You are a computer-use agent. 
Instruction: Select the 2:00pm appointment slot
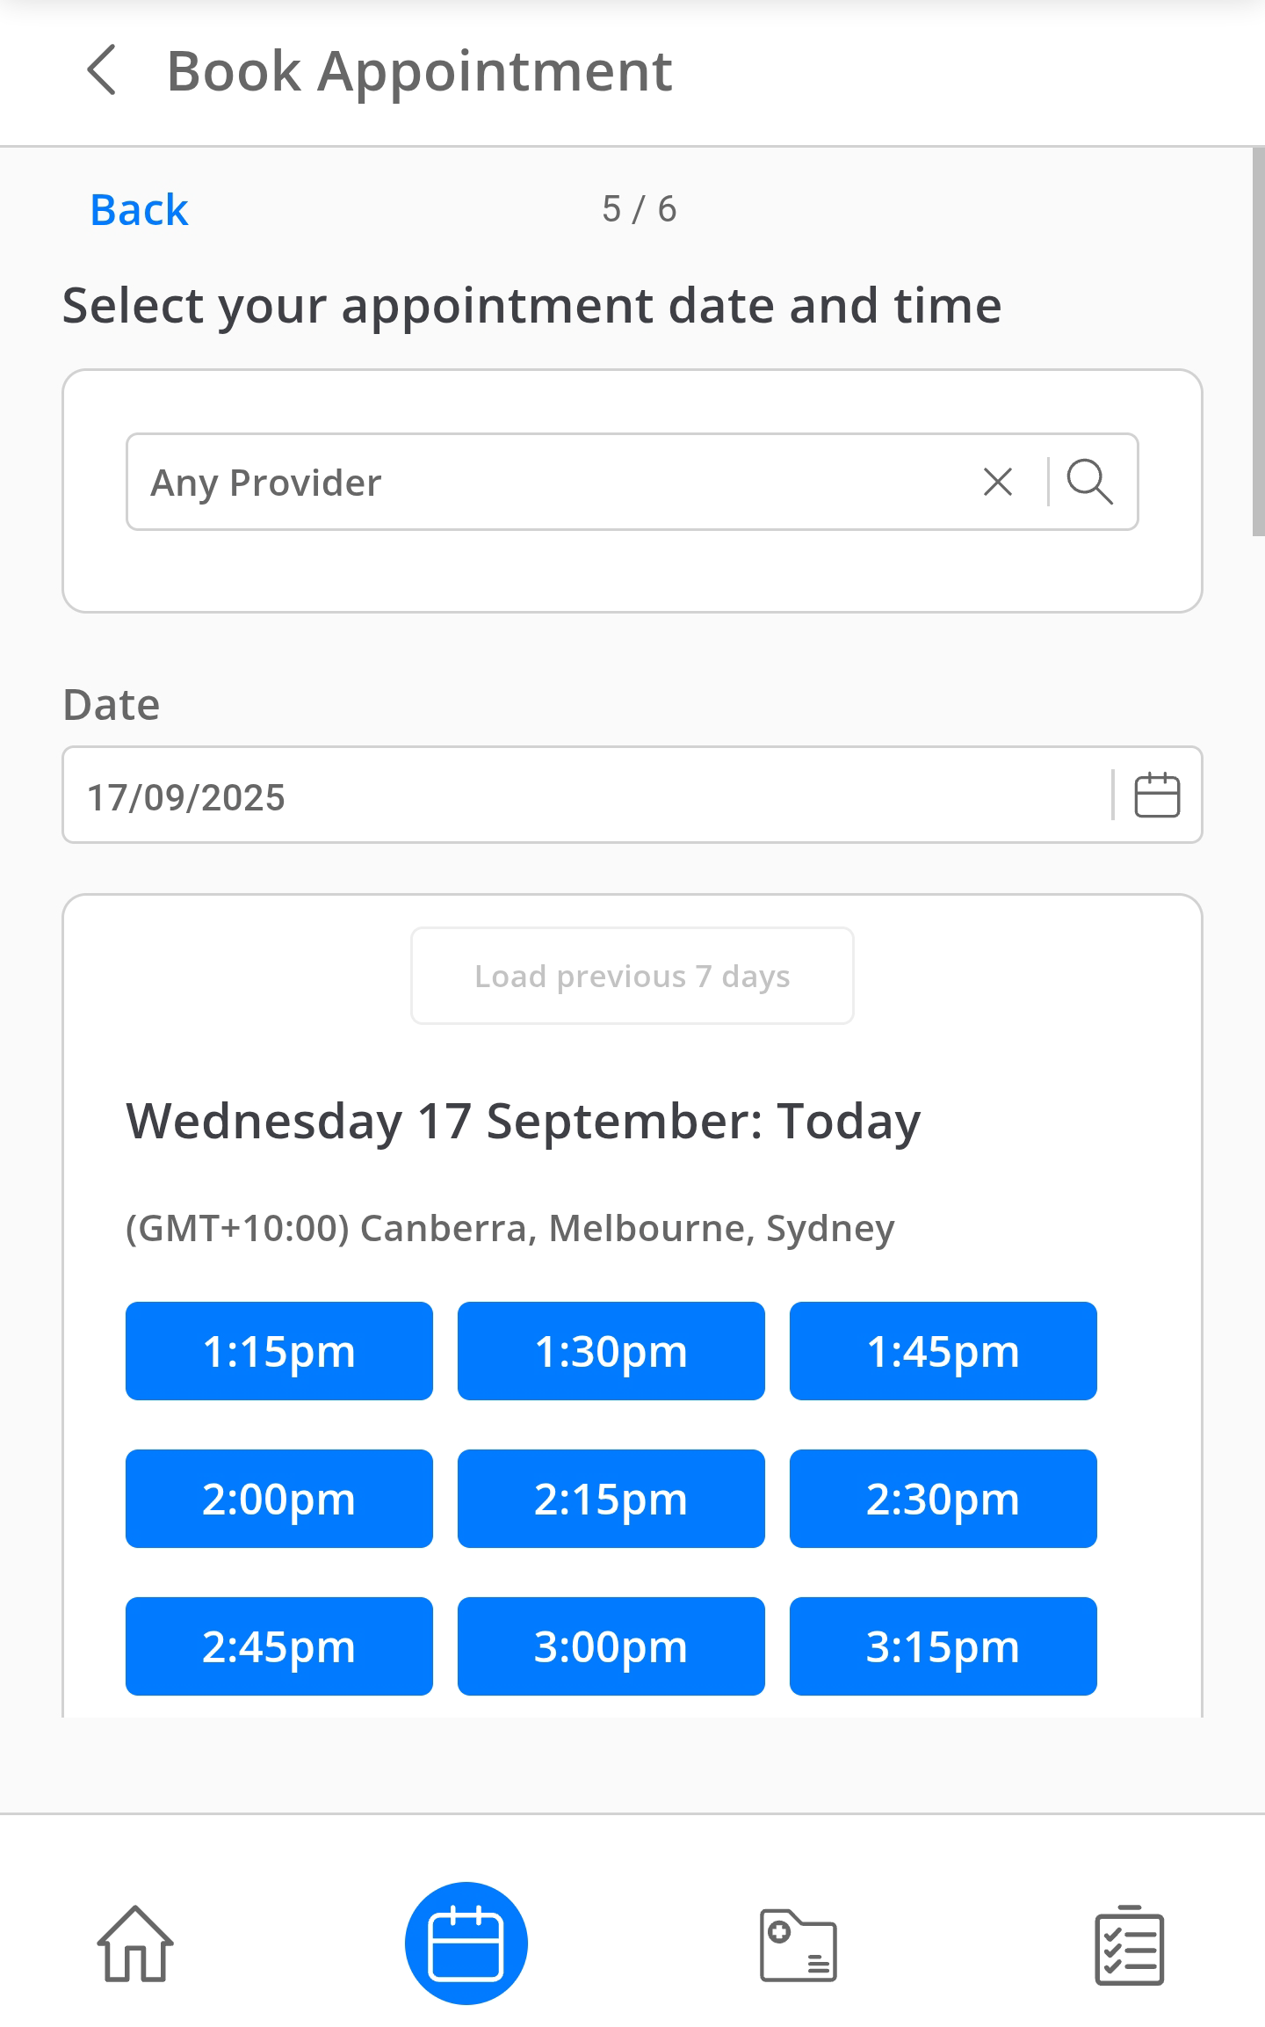[279, 1499]
